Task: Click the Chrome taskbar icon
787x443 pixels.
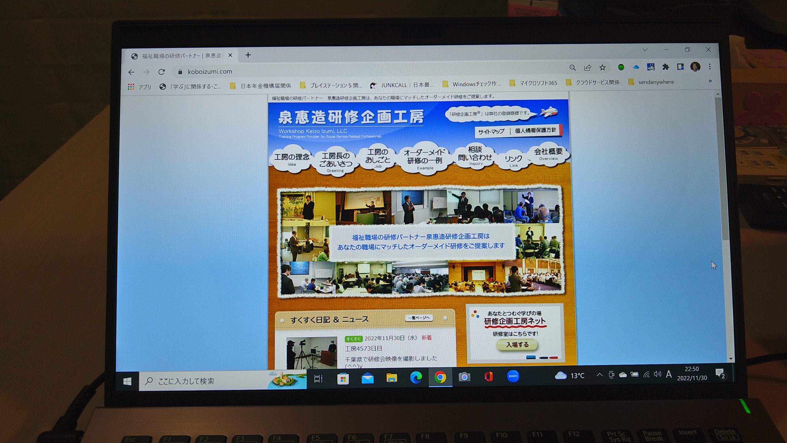Action: tap(440, 377)
